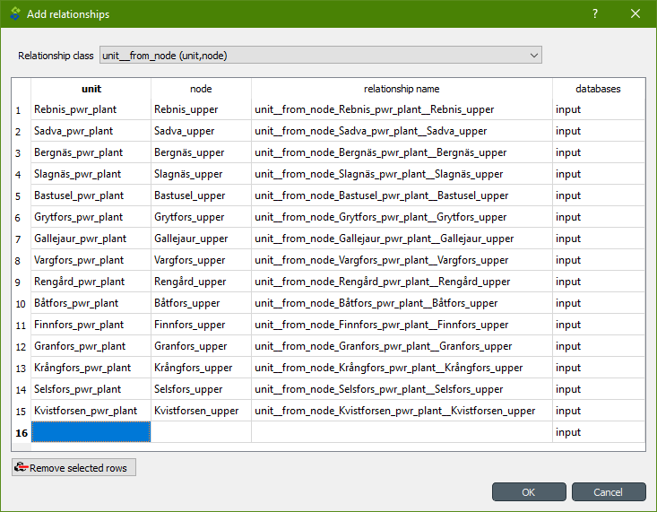Click the help question mark icon
The height and width of the screenshot is (512, 657).
coord(595,13)
